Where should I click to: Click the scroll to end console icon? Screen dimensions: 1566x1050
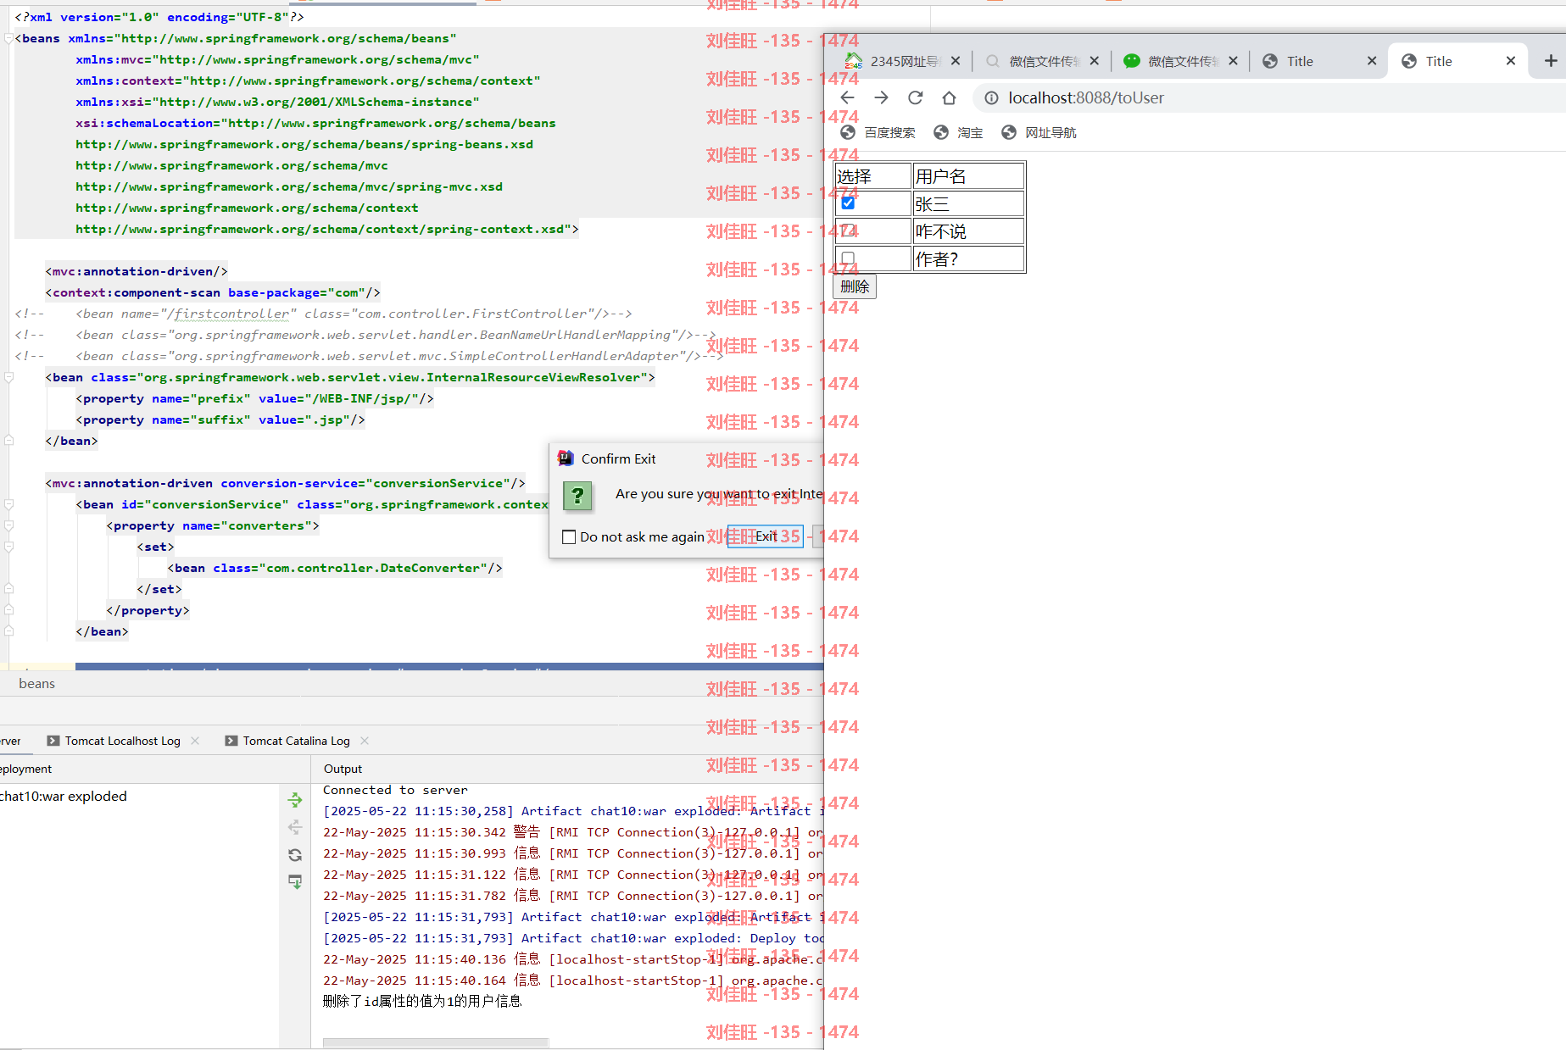coord(295,882)
